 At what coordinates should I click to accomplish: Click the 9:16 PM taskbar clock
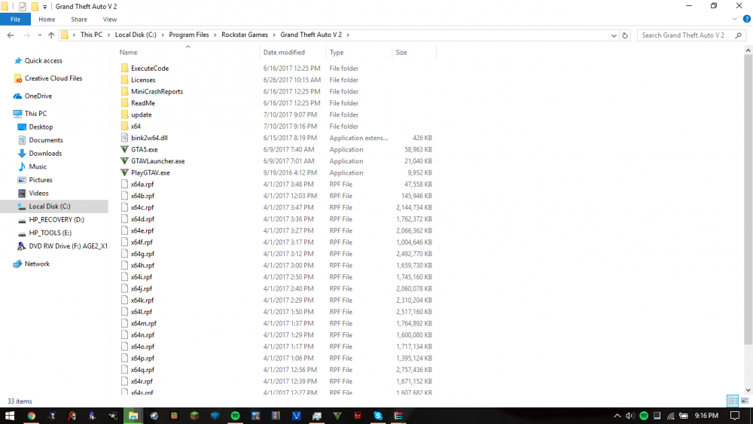click(706, 416)
